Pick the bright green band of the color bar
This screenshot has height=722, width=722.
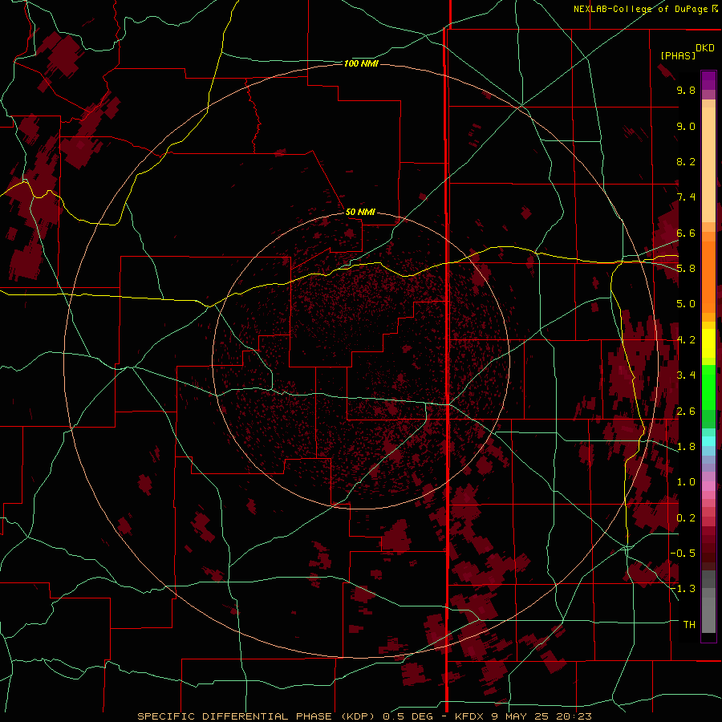pyautogui.click(x=708, y=387)
